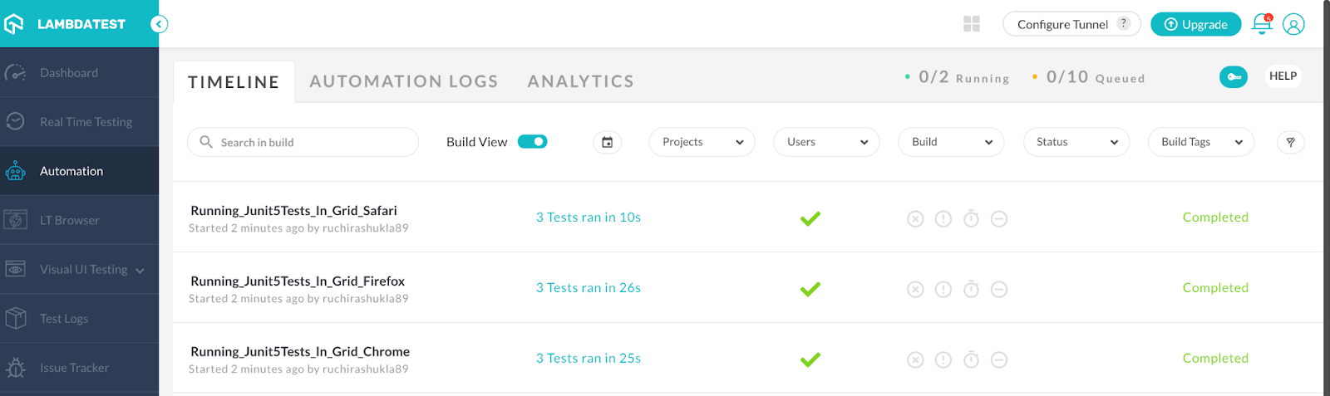Viewport: 1330px width, 396px height.
Task: Click the Configure Tunnel button
Action: tap(1071, 24)
